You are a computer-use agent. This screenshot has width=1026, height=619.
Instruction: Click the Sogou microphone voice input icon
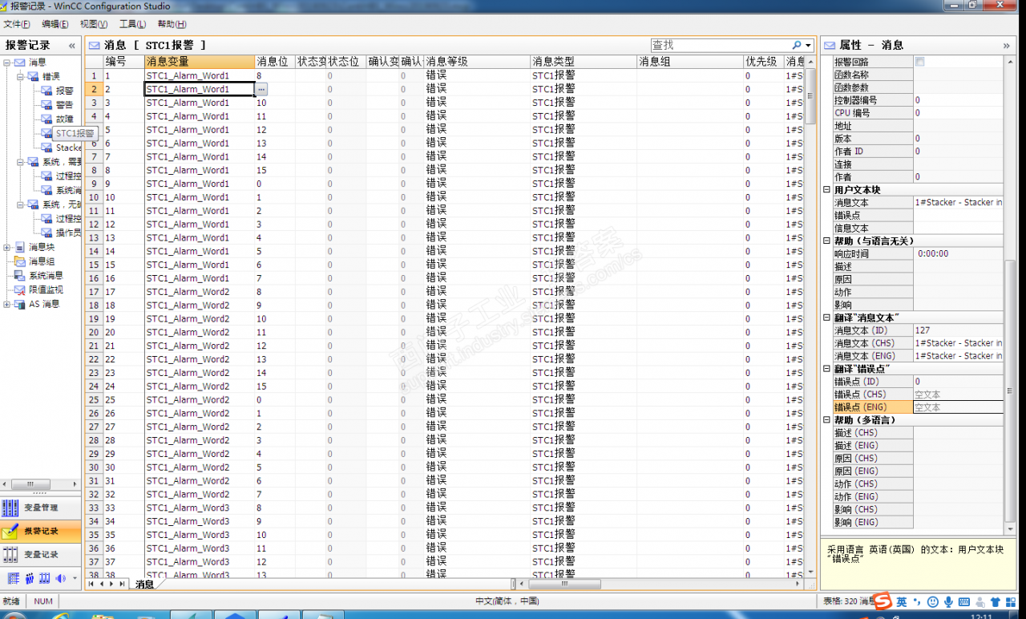[x=948, y=601]
